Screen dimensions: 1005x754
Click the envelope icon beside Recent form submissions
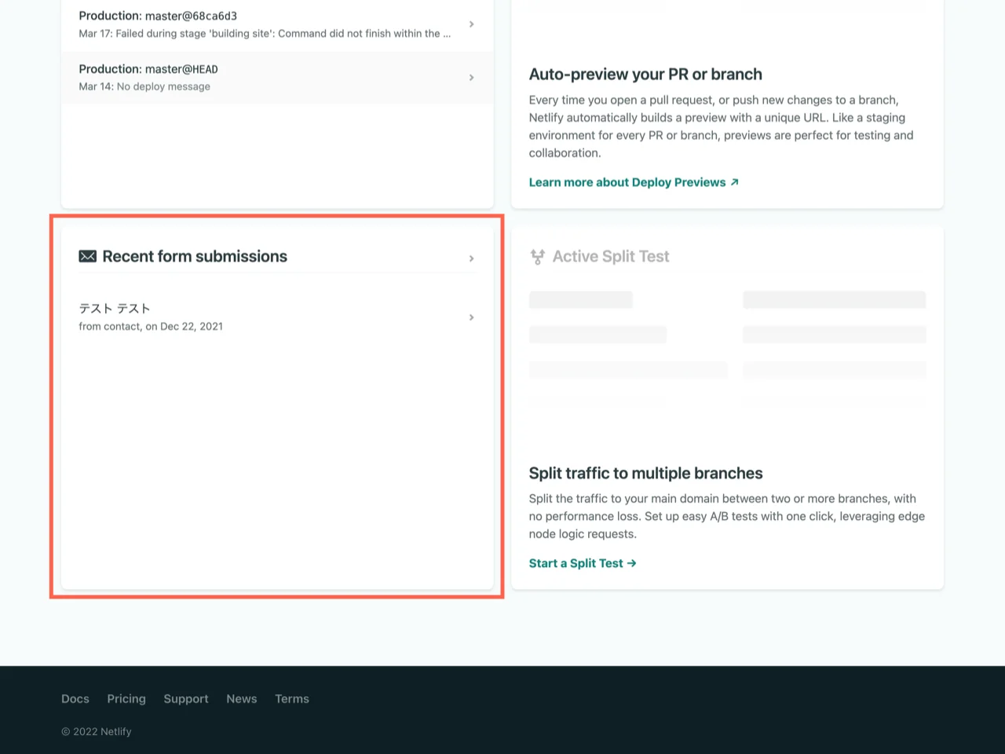pos(87,256)
